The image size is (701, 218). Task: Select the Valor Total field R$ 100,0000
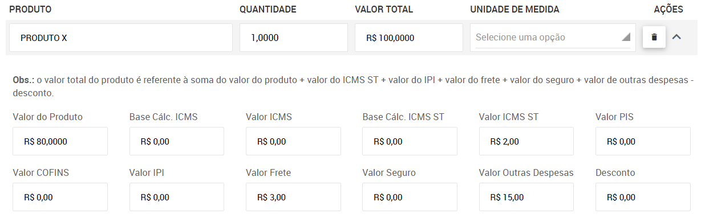coord(409,38)
